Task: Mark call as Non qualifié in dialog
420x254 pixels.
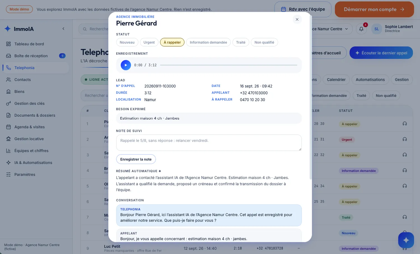Action: click(264, 42)
